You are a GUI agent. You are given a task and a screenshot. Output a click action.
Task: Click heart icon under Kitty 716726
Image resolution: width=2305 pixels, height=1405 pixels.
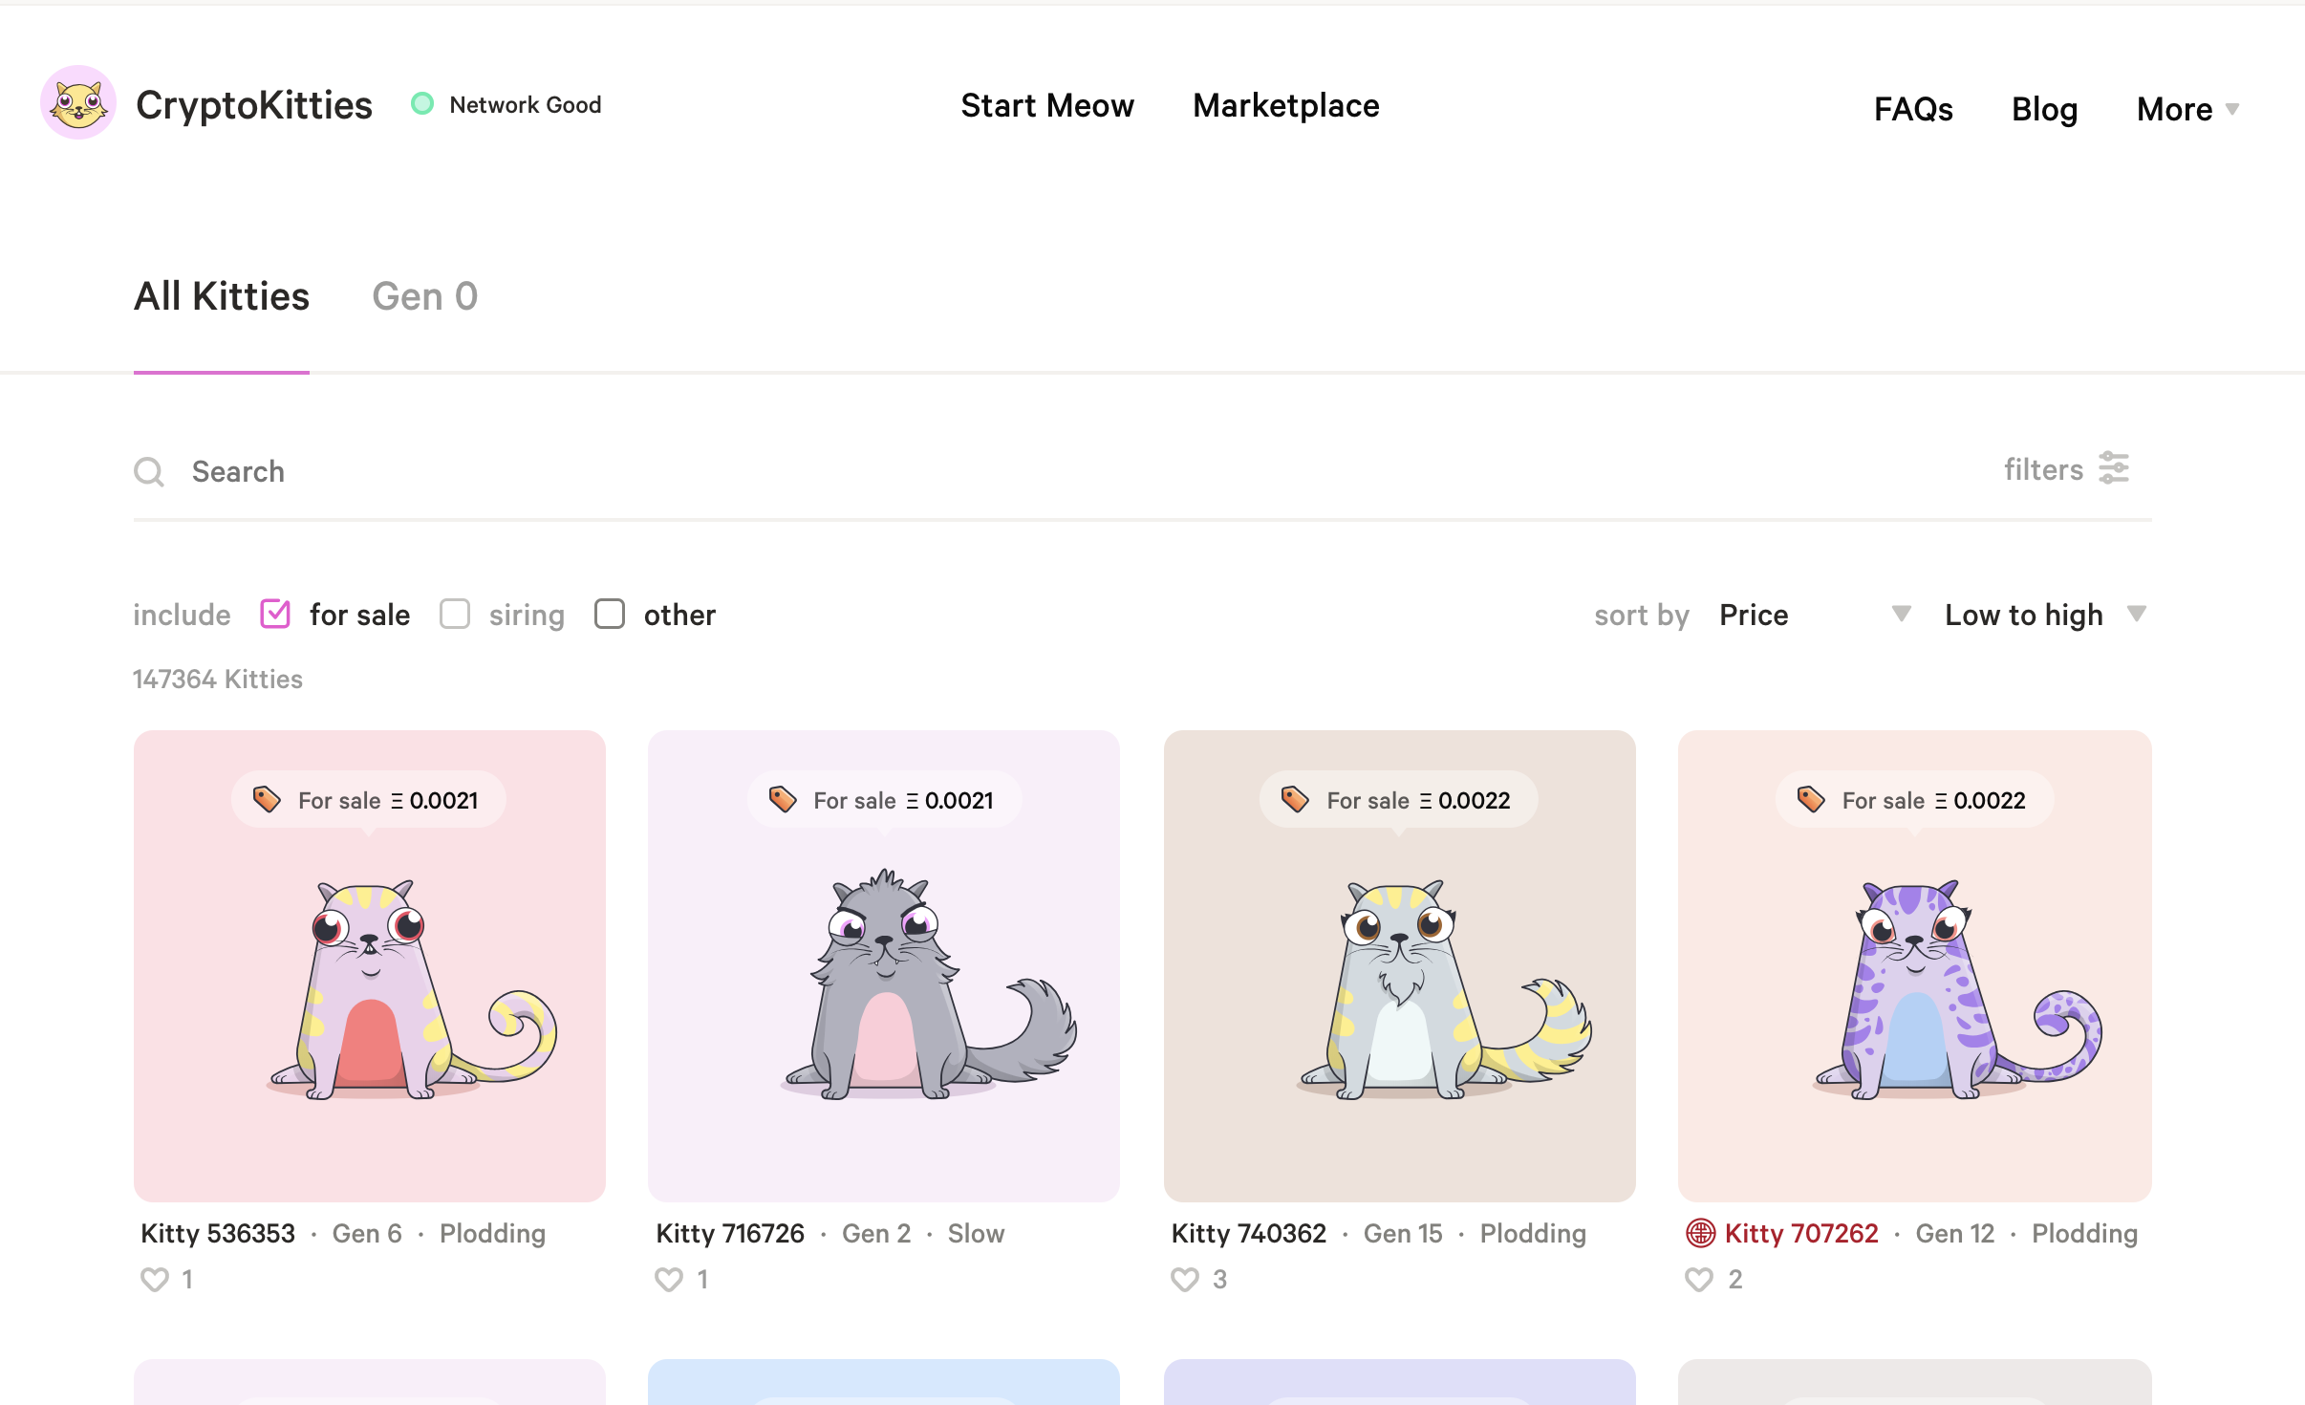point(669,1279)
